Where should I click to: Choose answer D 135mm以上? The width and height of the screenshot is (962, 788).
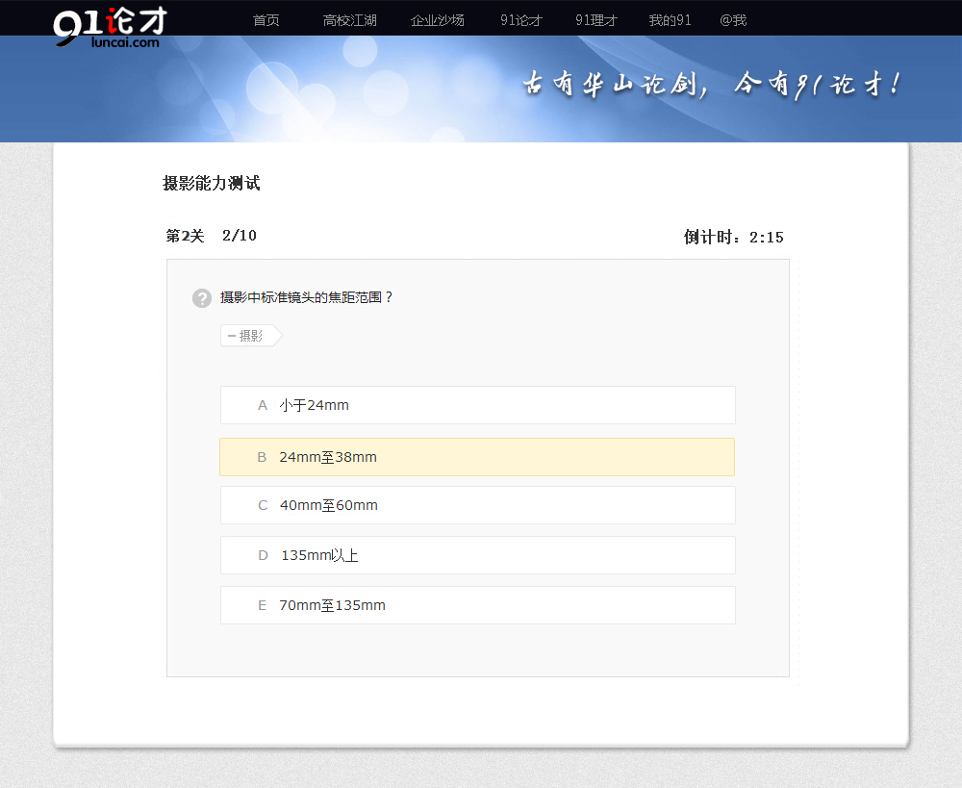pos(477,555)
